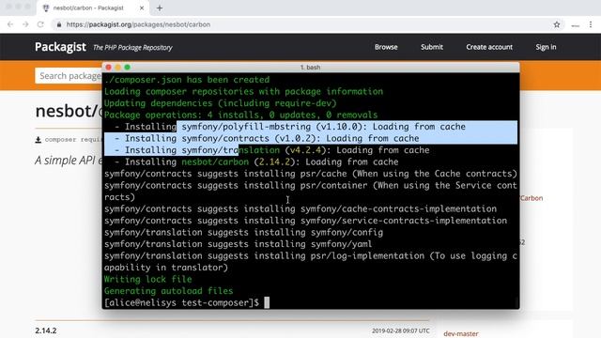Click the terminal prompt cursor block
601x338 pixels.
267,302
